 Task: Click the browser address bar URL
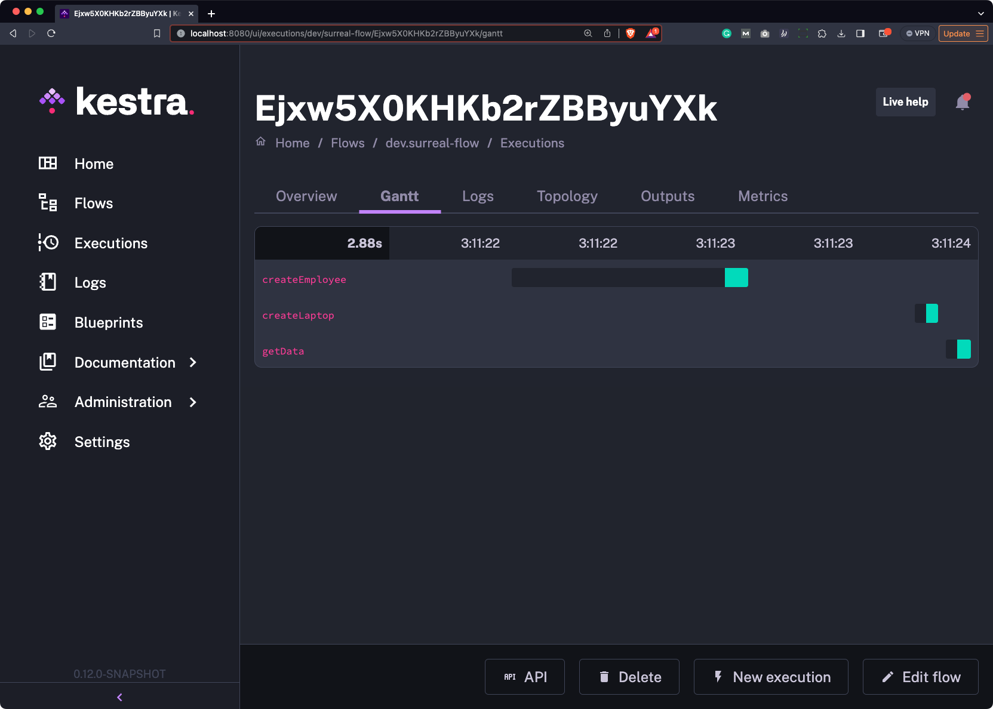coord(346,33)
